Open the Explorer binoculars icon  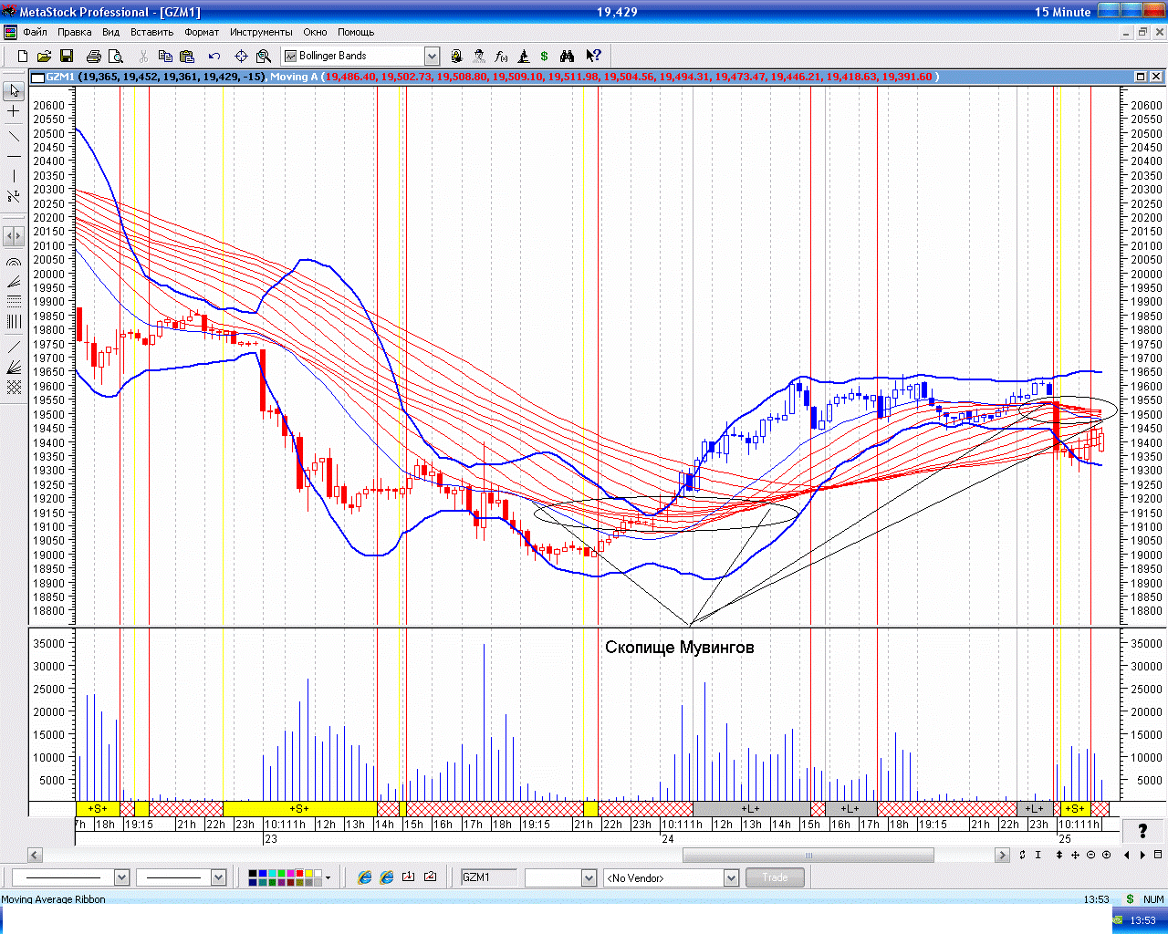pos(567,57)
